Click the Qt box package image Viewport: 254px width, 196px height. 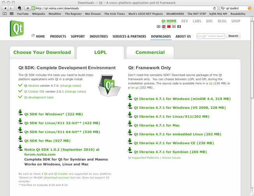(x=109, y=85)
